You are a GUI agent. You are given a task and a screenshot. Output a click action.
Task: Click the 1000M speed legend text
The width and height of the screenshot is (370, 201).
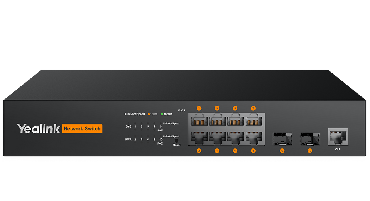click(x=168, y=114)
